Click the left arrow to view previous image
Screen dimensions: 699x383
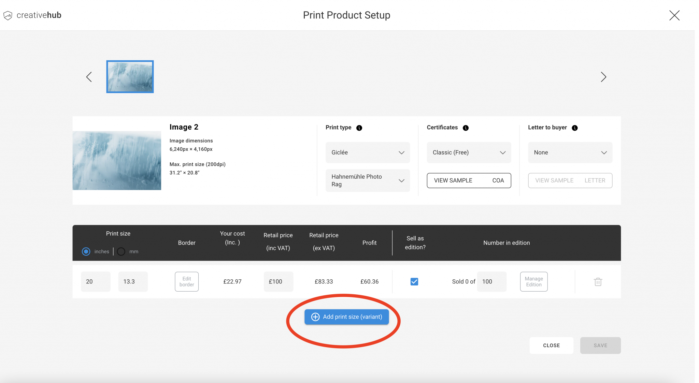point(89,77)
